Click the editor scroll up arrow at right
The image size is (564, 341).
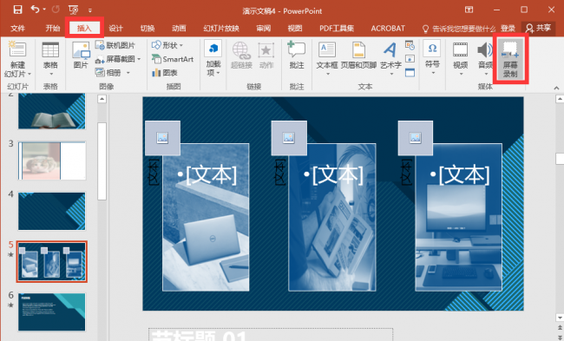[x=560, y=99]
